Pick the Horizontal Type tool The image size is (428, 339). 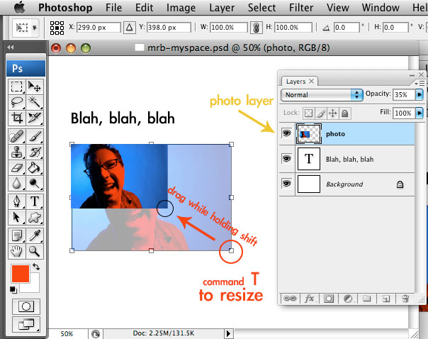pos(34,200)
